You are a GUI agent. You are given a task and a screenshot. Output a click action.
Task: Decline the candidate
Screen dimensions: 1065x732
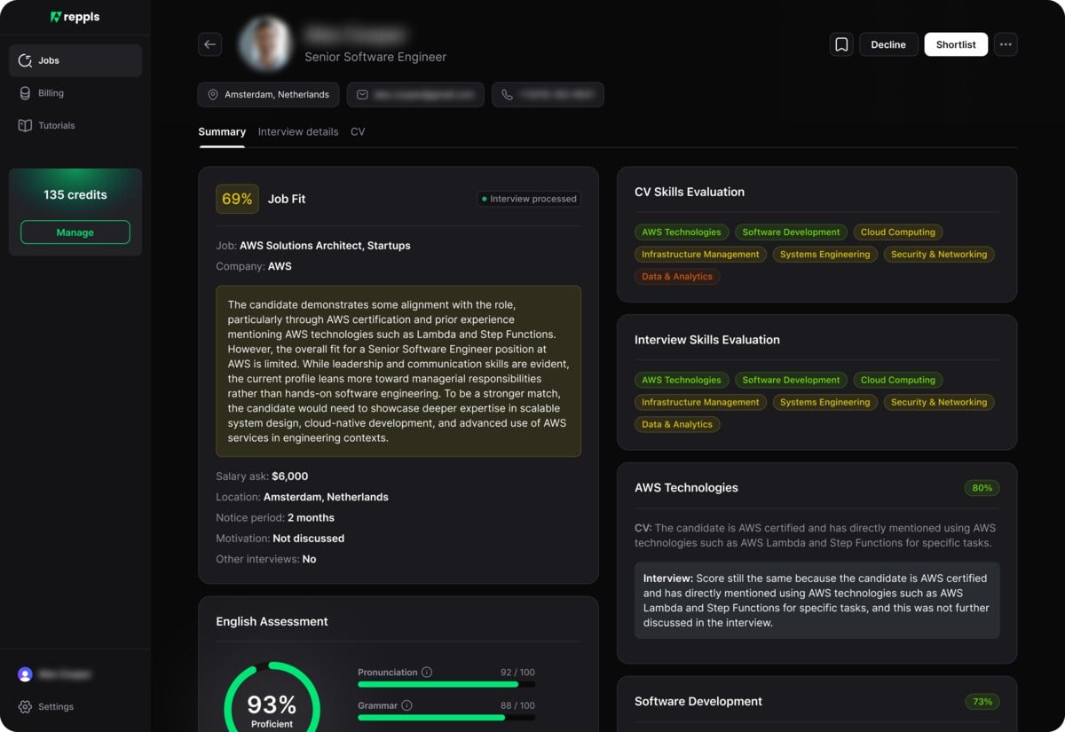tap(888, 44)
